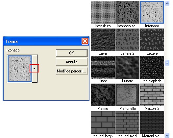Click the Annulla button
Image resolution: width=173 pixels, height=138 pixels.
tap(72, 62)
